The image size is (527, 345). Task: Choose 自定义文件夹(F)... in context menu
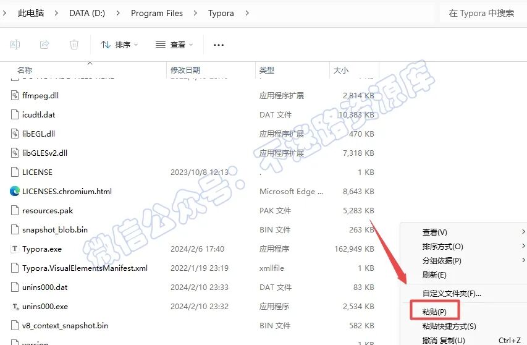coord(463,293)
